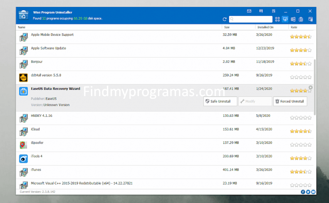This screenshot has width=329, height=203.
Task: Select the iTools 4 blue eye icon
Action: [x=23, y=158]
